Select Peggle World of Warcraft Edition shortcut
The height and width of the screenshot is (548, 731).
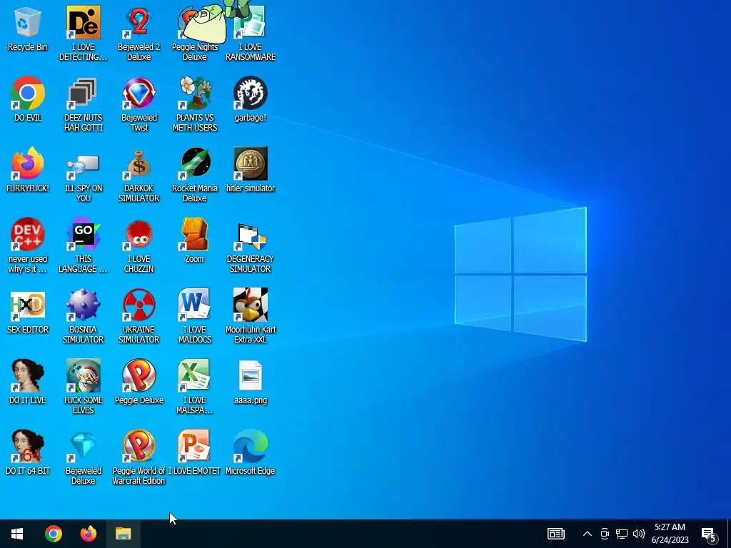(139, 457)
